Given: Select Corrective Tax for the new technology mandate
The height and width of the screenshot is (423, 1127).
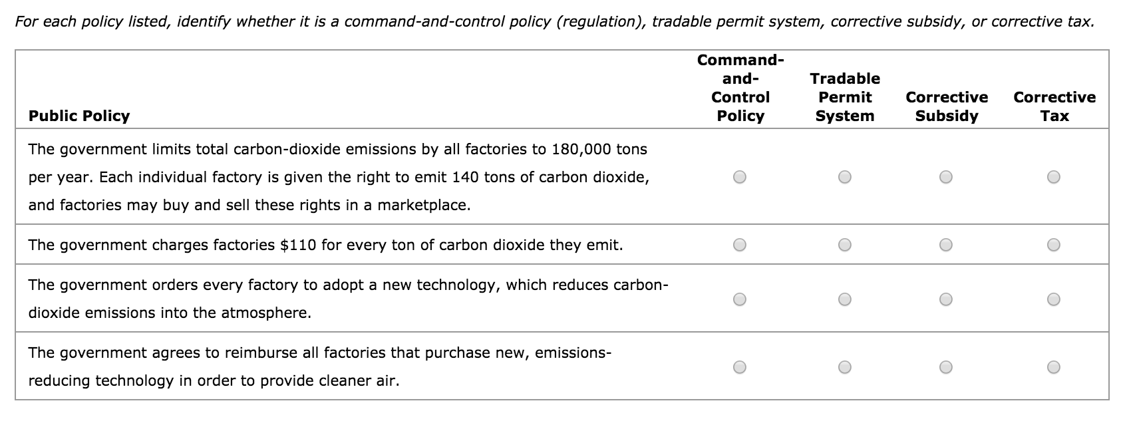Looking at the screenshot, I should tap(1053, 299).
